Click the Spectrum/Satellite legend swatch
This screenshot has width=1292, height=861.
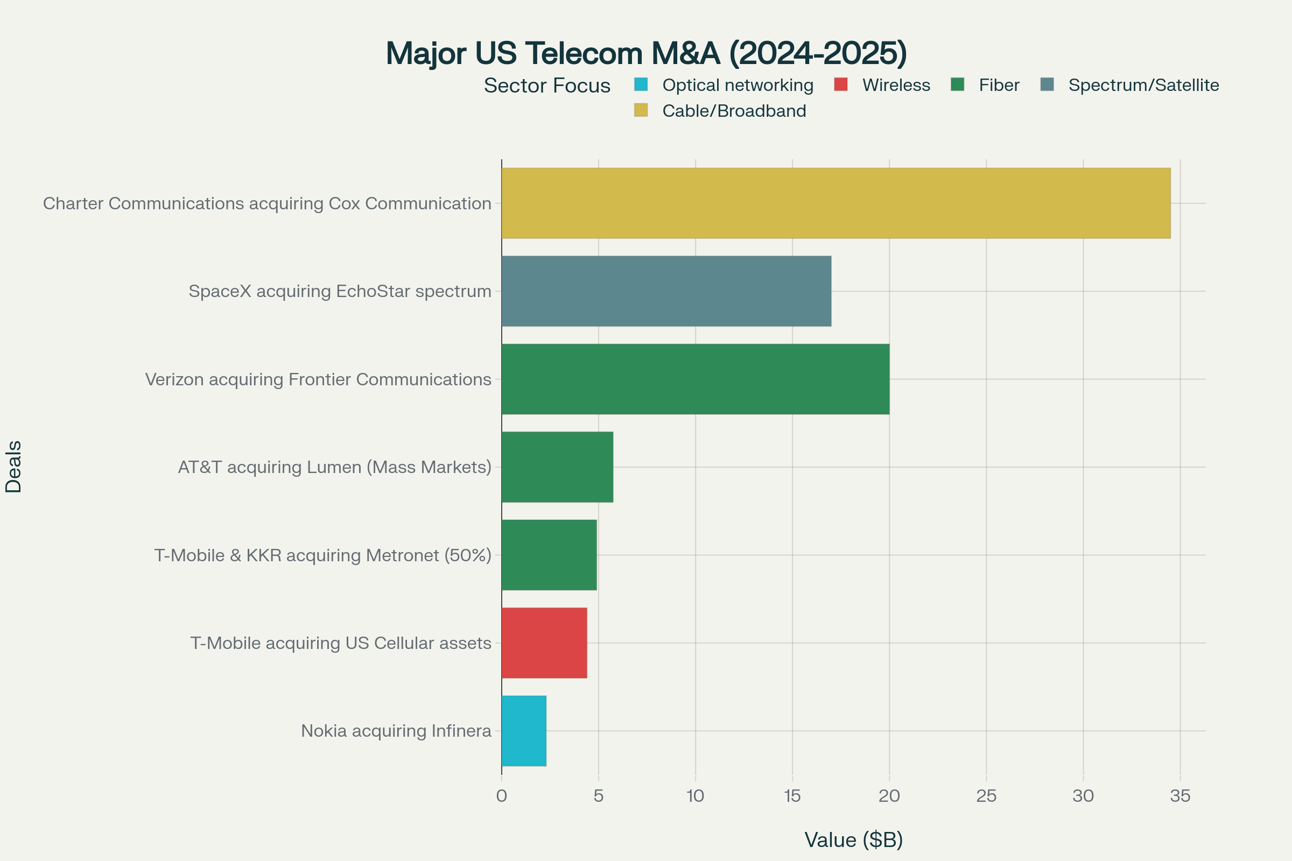[1047, 84]
